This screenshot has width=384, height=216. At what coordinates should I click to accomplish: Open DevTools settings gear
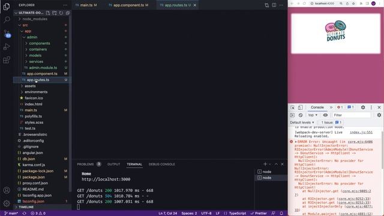coord(363,107)
